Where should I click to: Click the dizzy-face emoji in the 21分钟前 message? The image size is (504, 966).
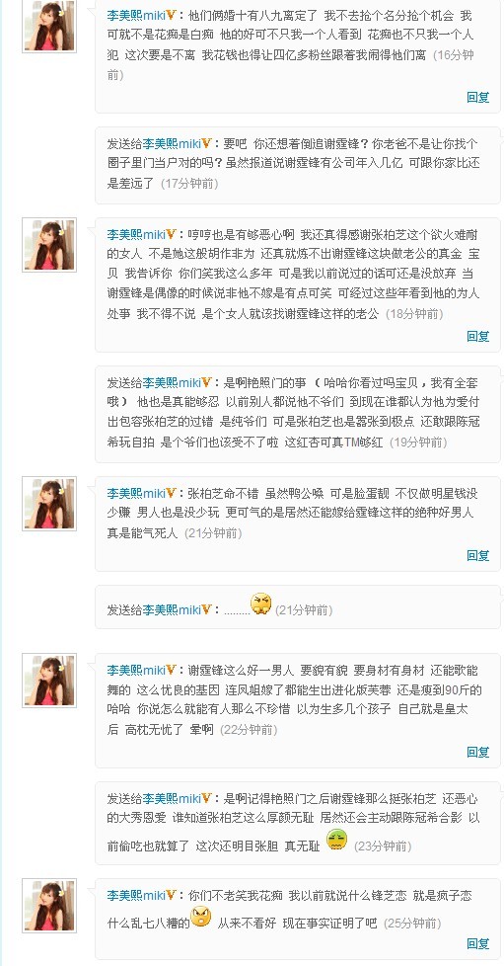pyautogui.click(x=261, y=604)
